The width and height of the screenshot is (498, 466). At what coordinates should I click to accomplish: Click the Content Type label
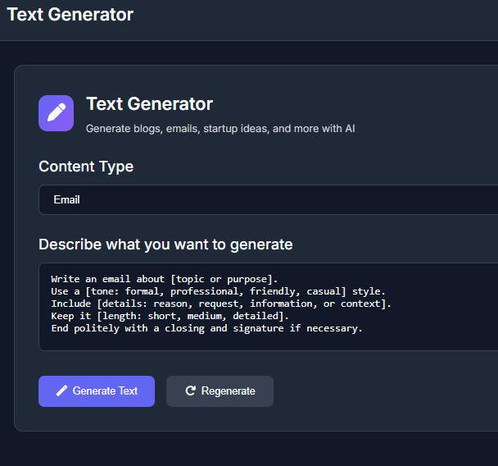[86, 167]
